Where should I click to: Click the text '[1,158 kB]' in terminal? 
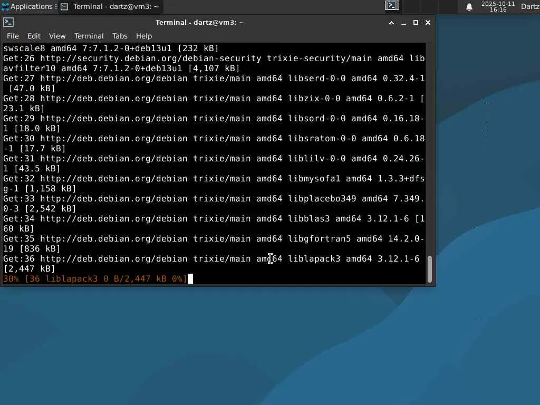coord(50,188)
